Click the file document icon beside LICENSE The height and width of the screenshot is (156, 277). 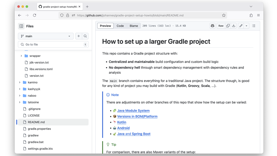pos(25,115)
